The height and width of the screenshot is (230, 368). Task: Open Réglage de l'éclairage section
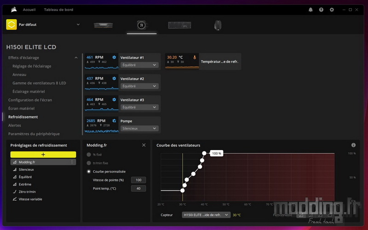pos(32,66)
